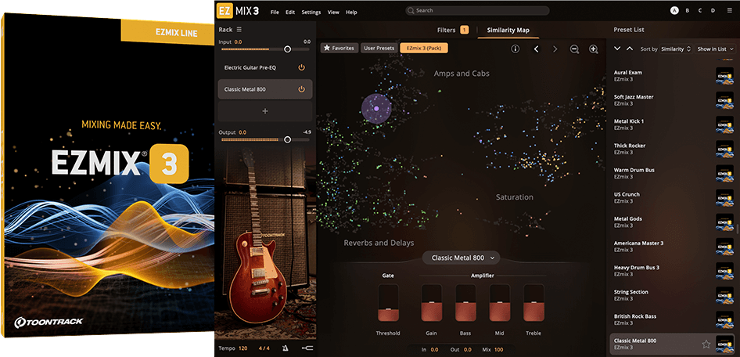Go back with the left arrow icon

pyautogui.click(x=536, y=49)
